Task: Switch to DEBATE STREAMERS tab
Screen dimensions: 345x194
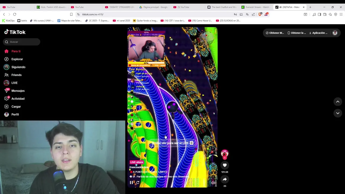Action: coord(120,7)
